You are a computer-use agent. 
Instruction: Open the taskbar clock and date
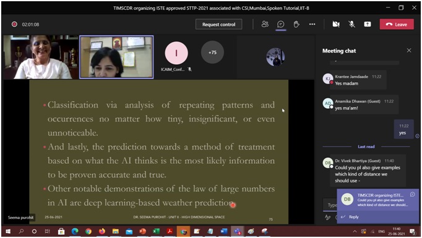click(397, 231)
